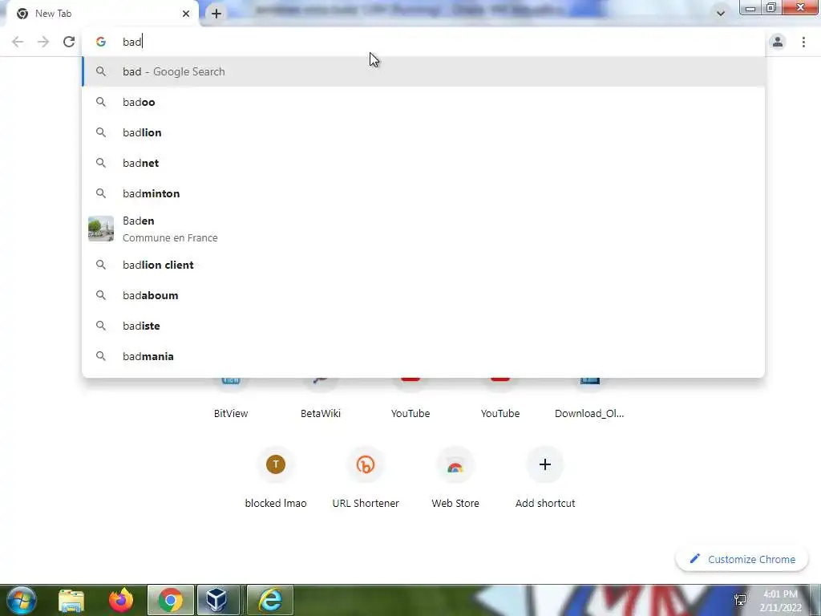Open the BitView shortcut

(x=231, y=399)
